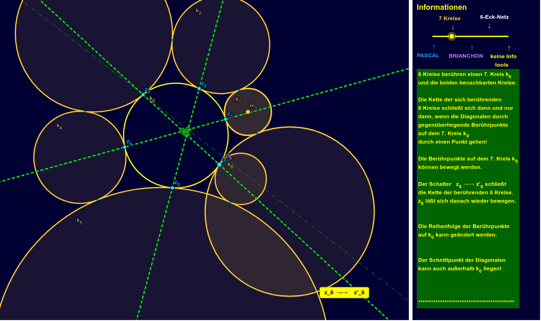
Task: Click the up arrow above BRIANCHON
Action: 472,48
